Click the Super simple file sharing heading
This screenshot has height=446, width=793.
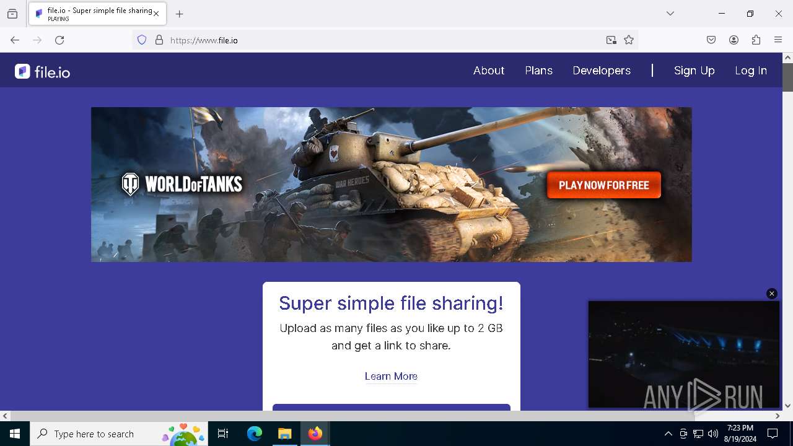[x=391, y=303]
